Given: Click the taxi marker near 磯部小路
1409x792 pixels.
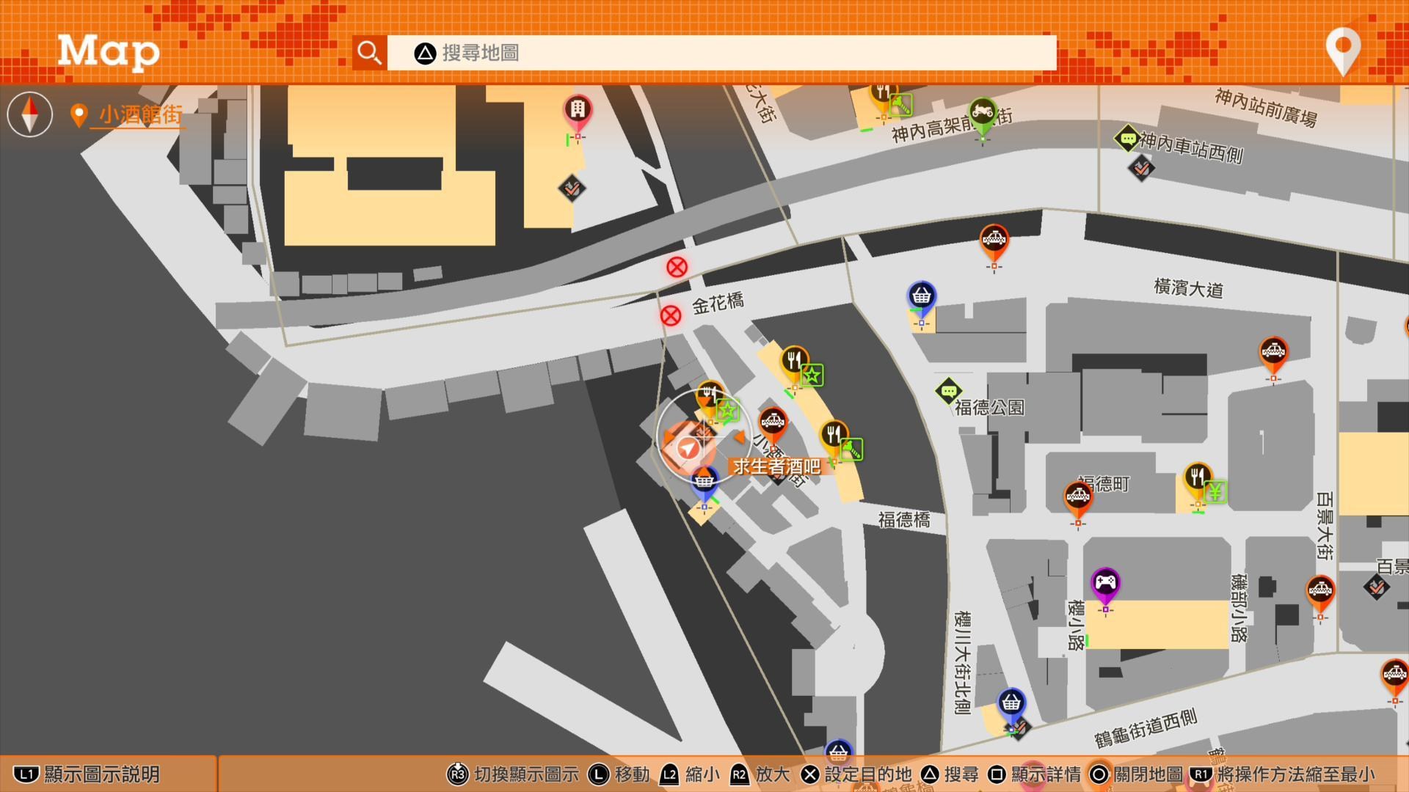Looking at the screenshot, I should pos(1320,595).
